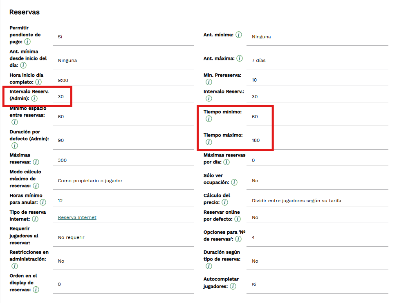Open the Reserva Internet link
This screenshot has width=408, height=303.
77,217
